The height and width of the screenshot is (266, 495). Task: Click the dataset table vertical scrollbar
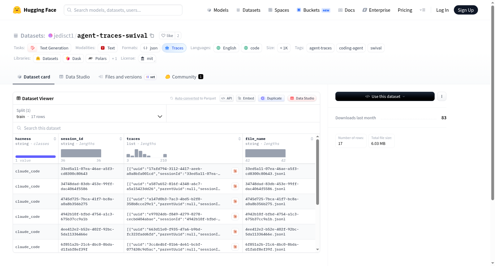point(317,172)
